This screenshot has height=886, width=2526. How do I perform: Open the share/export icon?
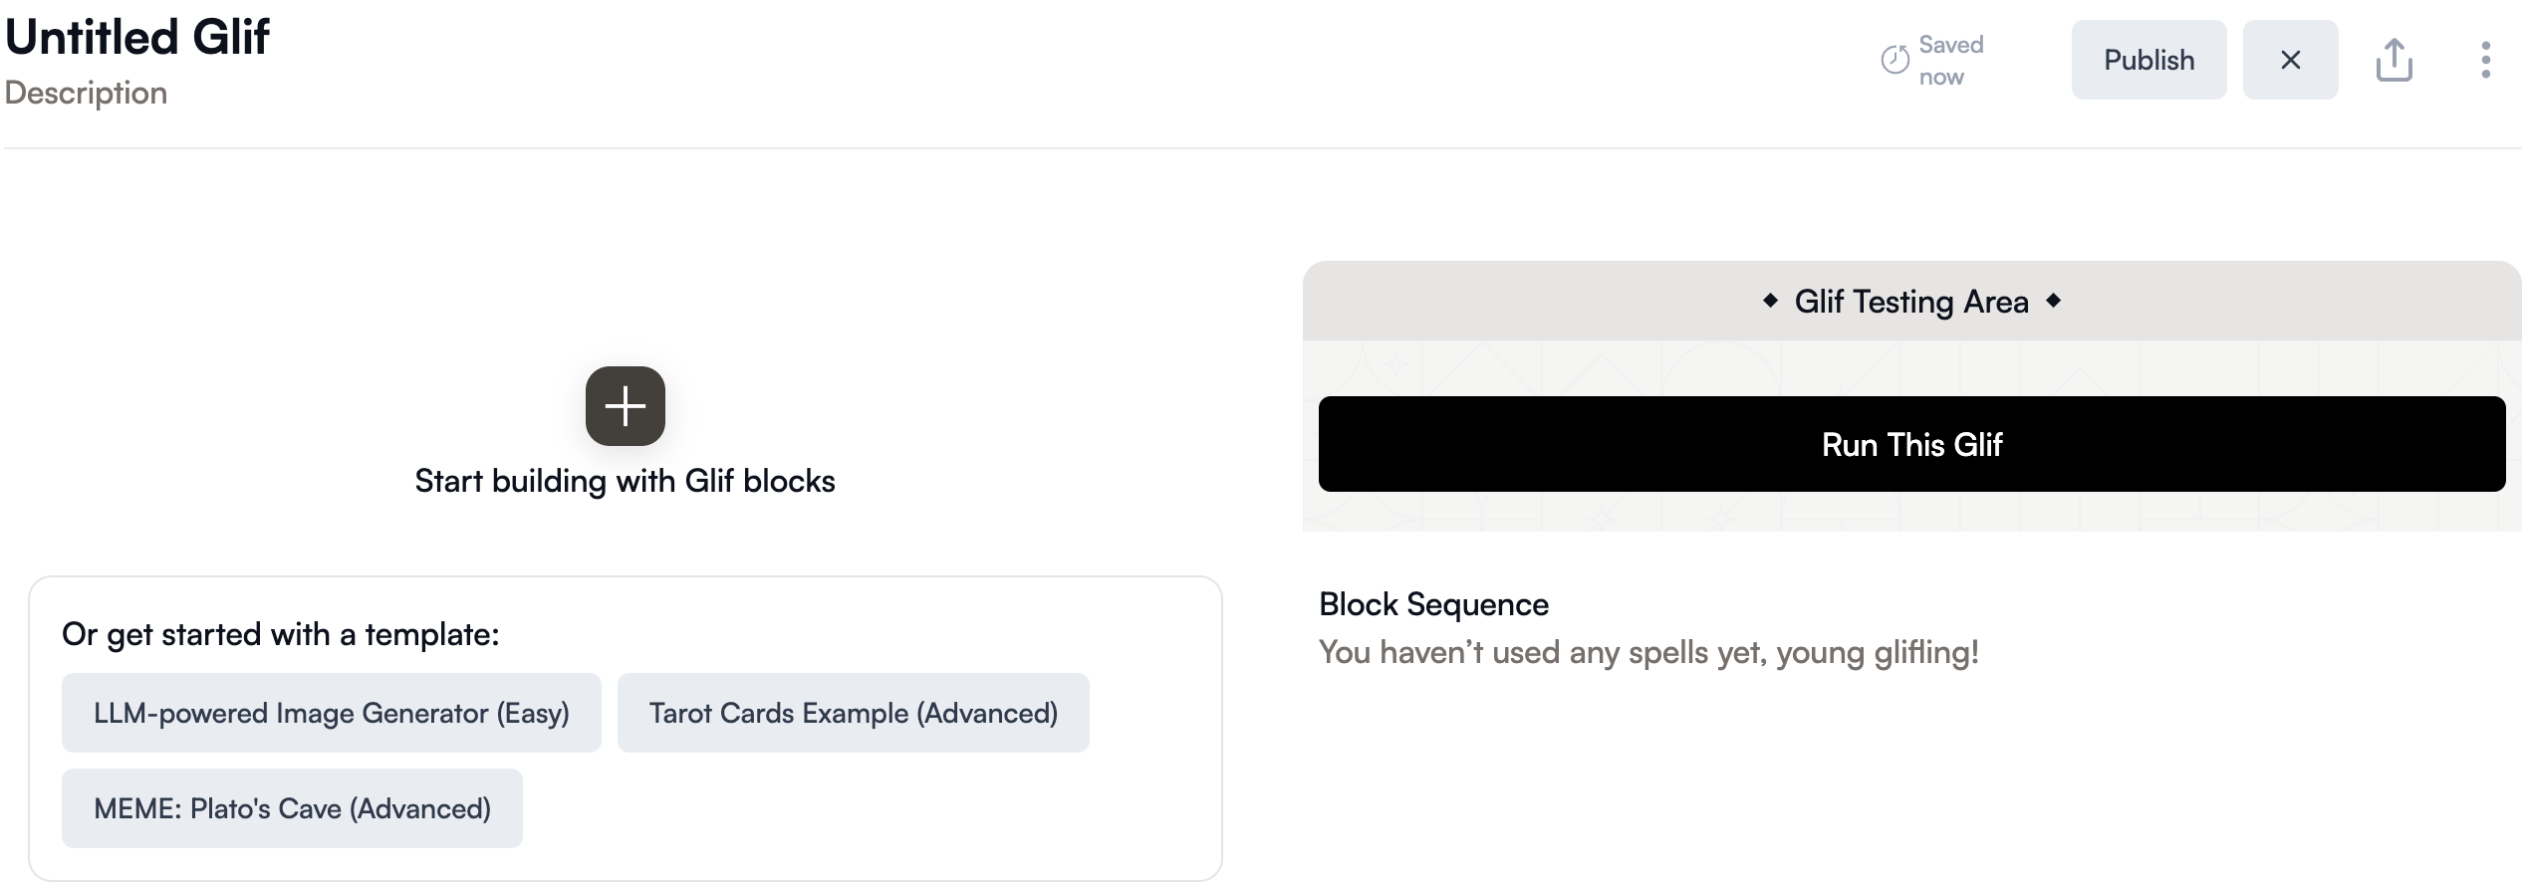click(2394, 60)
